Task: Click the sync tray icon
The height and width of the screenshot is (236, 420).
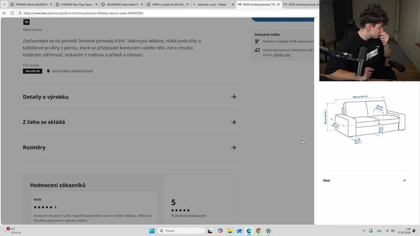Action: point(371,231)
